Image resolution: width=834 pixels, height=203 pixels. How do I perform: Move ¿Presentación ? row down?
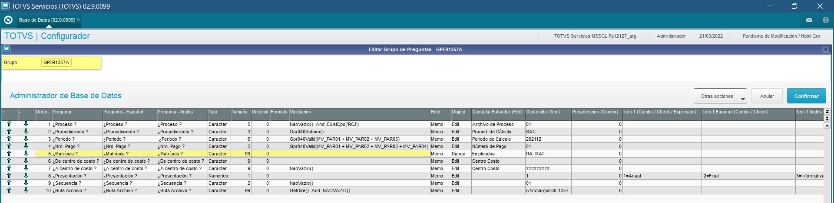(x=26, y=176)
